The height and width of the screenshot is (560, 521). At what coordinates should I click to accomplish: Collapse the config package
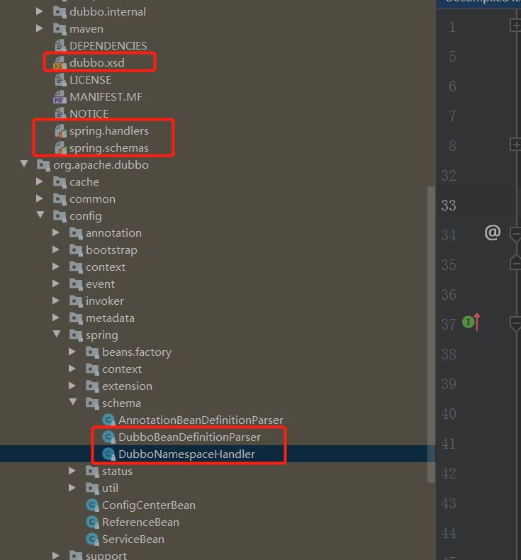40,215
